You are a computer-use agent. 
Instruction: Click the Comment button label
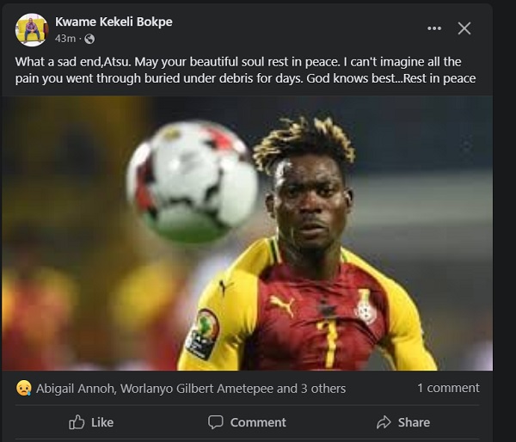pos(258,422)
